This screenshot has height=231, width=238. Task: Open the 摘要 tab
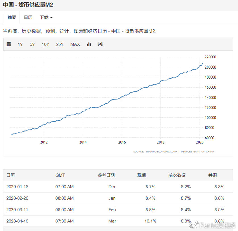coord(12,18)
